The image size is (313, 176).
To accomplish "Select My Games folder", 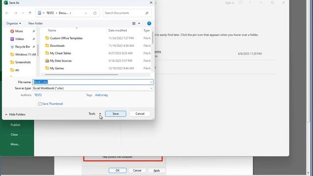I will [x=57, y=68].
